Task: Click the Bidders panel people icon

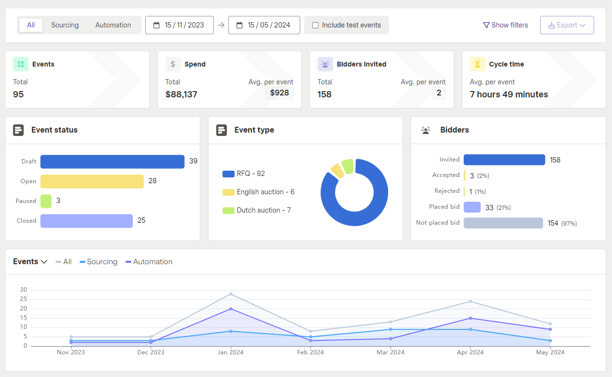Action: tap(425, 130)
